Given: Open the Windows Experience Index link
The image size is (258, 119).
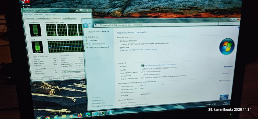Looking at the screenshot, I should click(x=160, y=65).
